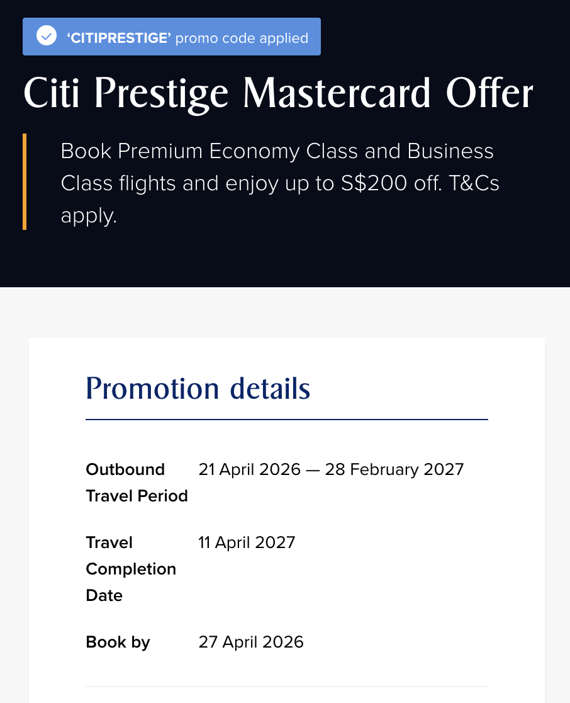570x703 pixels.
Task: Click the Promotion details heading
Action: tap(198, 388)
